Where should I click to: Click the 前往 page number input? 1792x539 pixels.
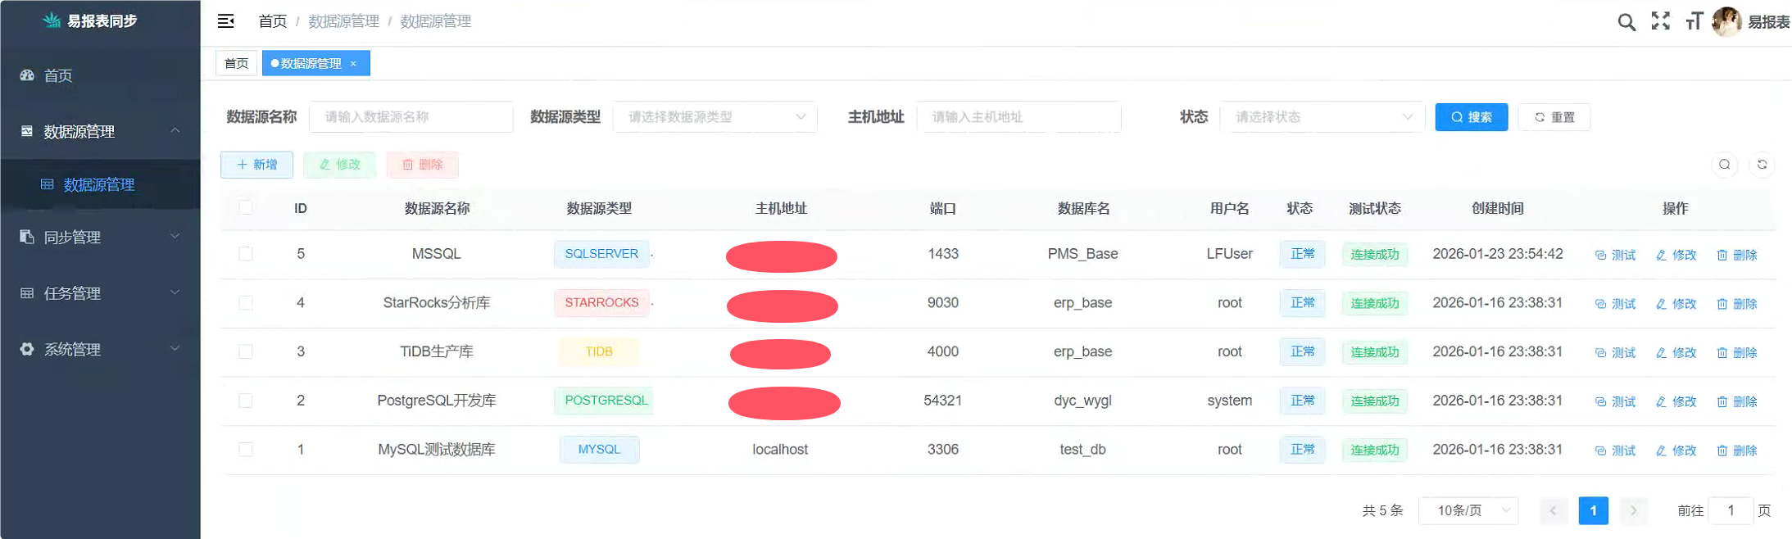tap(1731, 510)
